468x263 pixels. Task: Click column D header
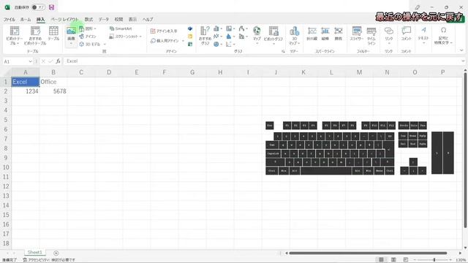point(109,72)
